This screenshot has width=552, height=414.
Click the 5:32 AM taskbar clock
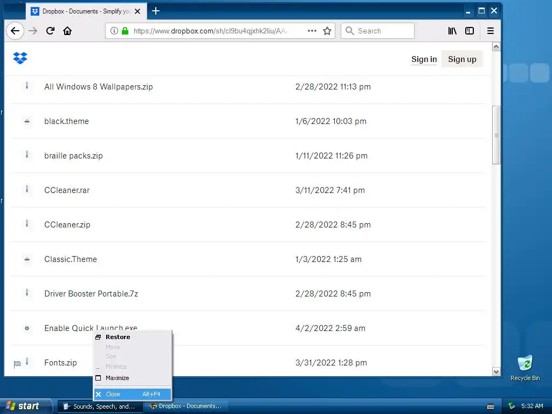click(532, 406)
